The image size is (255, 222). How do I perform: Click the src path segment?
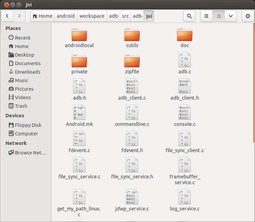pyautogui.click(x=125, y=16)
